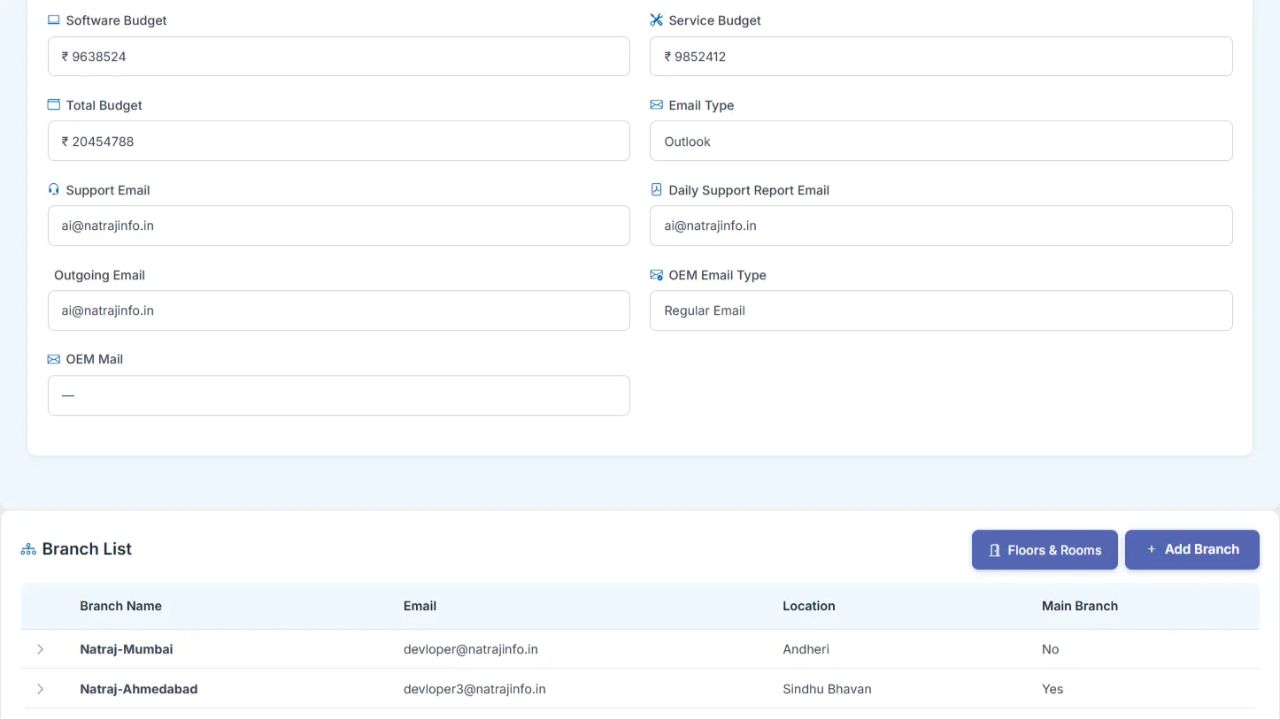Click the Main Branch value No for Natraj-Mumbai
The image size is (1280, 719).
pos(1051,649)
